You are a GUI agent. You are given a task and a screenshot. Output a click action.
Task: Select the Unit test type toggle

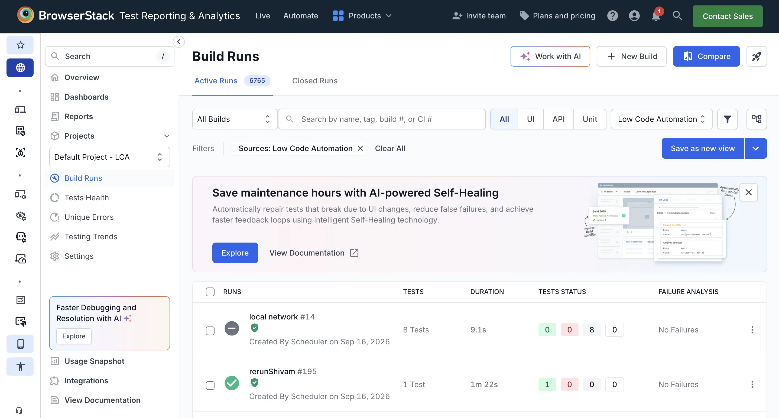tap(590, 119)
